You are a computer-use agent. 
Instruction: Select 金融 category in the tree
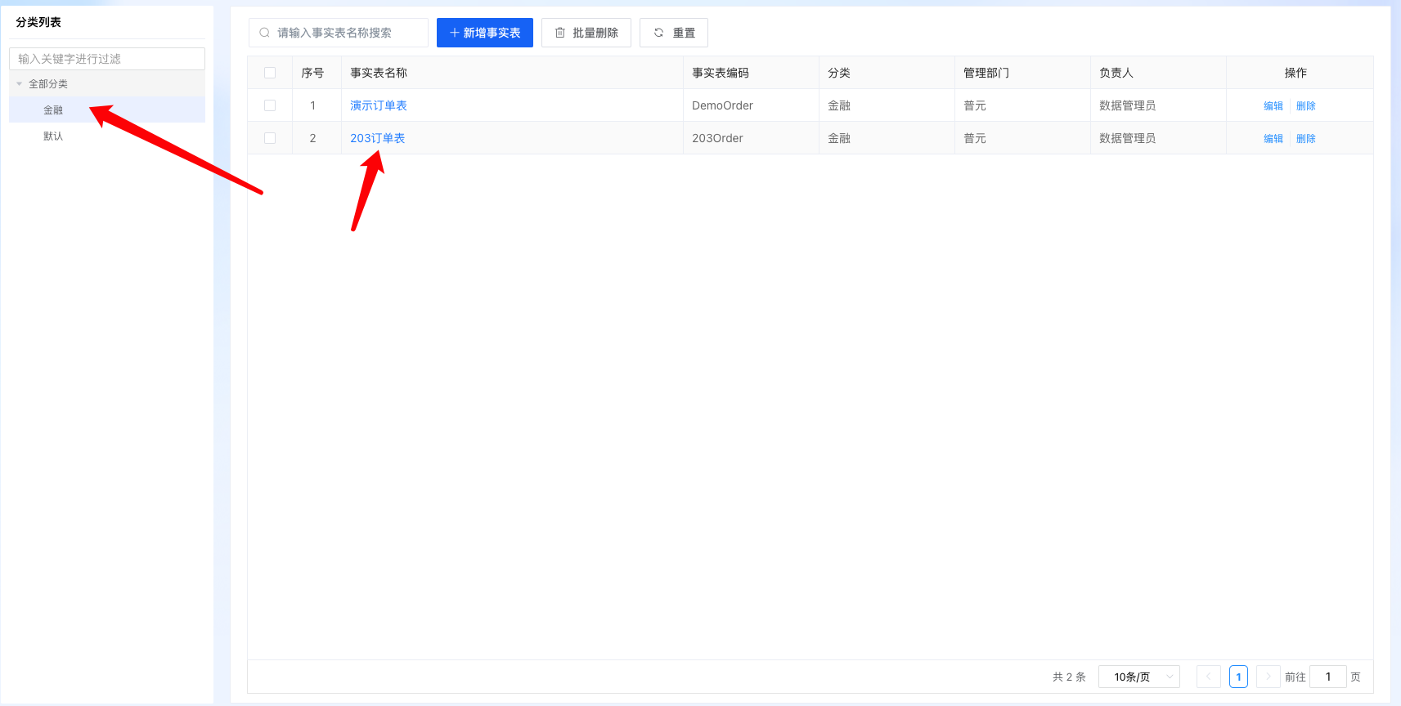tap(53, 110)
